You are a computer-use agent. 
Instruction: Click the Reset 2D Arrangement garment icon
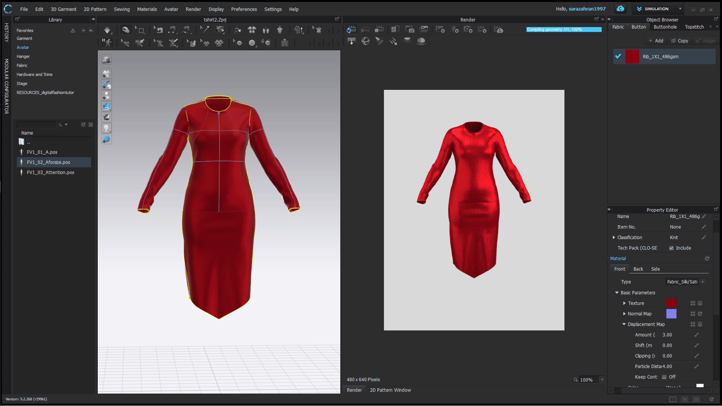click(252, 30)
